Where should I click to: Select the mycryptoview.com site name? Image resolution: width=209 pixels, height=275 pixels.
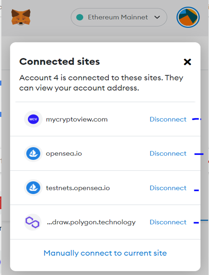[77, 120]
